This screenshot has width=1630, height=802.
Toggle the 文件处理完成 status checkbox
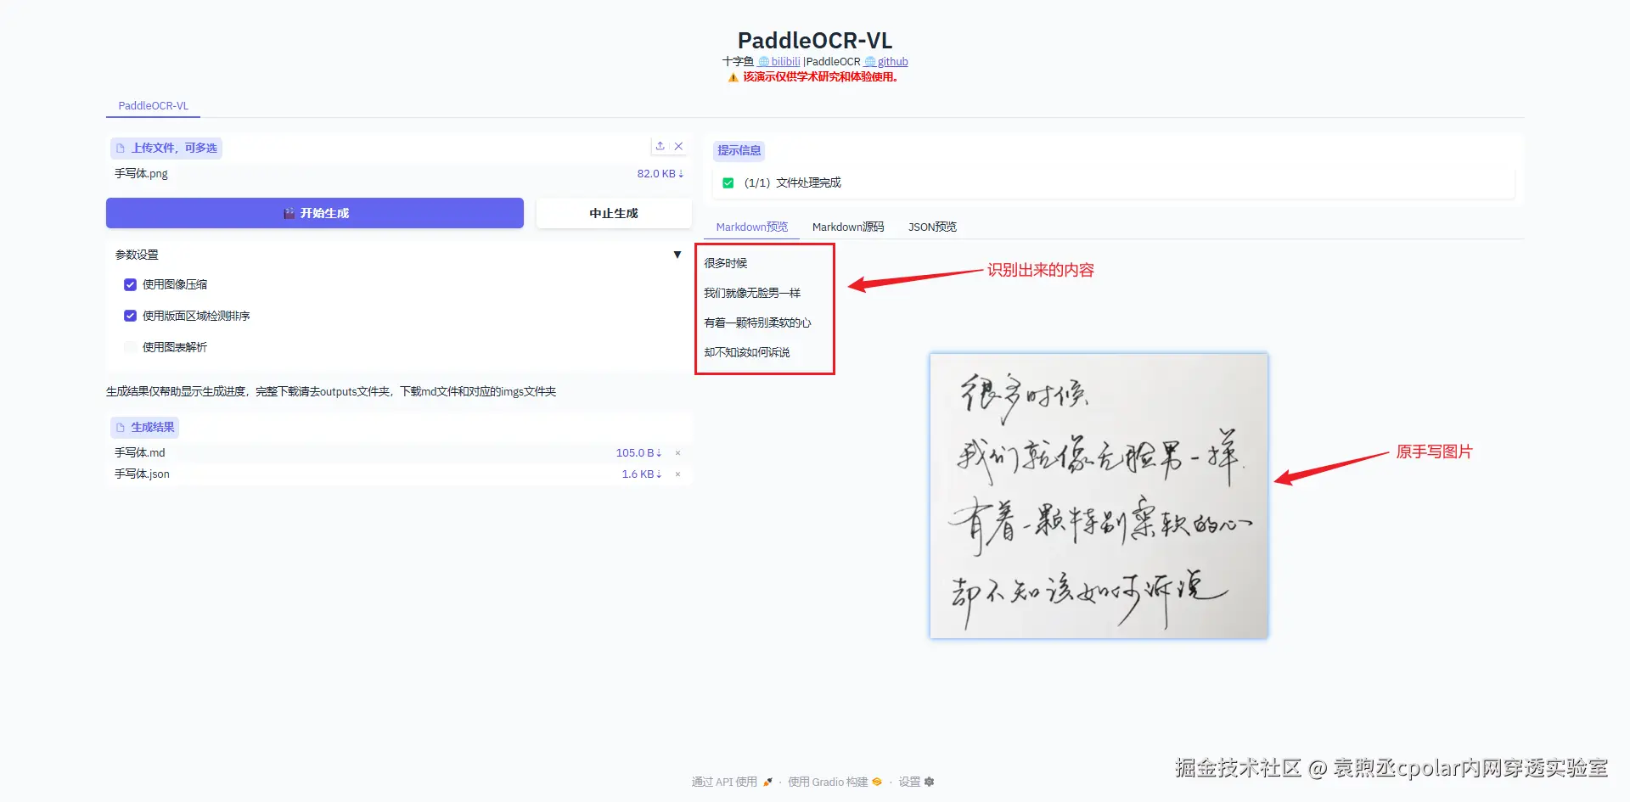tap(728, 182)
